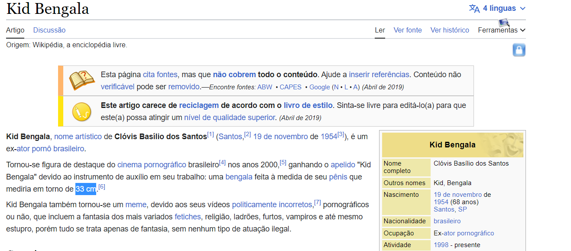Click the translate languages icon
Screen dimensions: 571x251
pyautogui.click(x=474, y=9)
